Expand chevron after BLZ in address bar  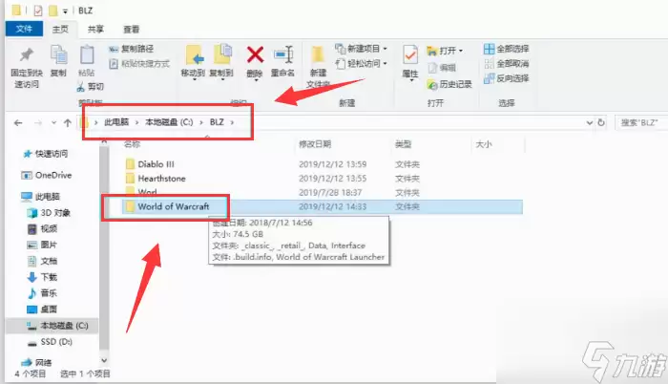point(232,122)
